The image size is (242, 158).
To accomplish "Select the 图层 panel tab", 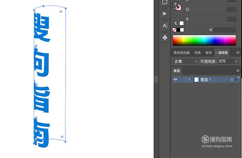I will (177, 71).
